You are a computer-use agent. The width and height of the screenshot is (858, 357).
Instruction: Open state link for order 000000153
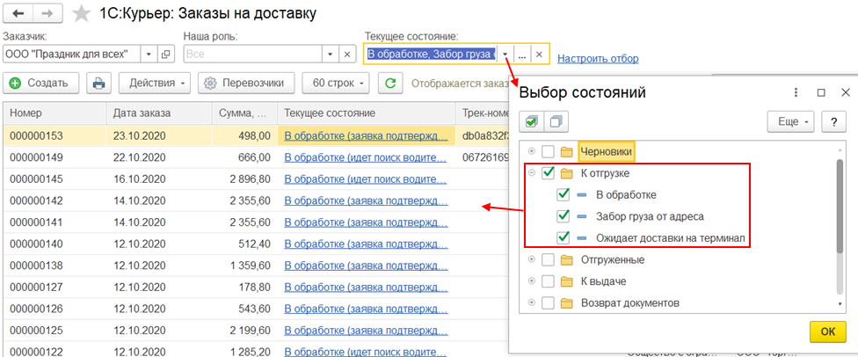tap(366, 135)
